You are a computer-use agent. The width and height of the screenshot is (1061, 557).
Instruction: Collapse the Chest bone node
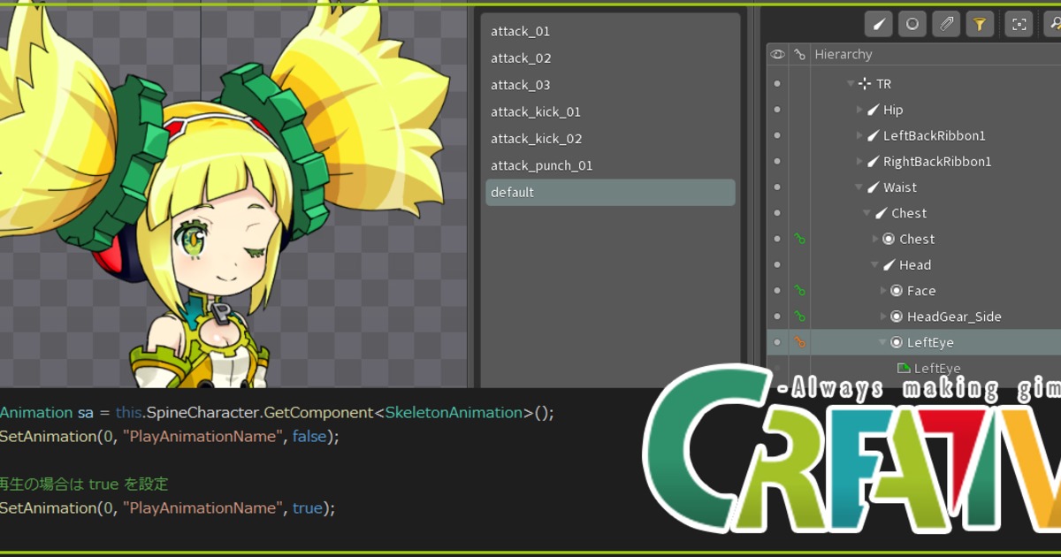866,213
